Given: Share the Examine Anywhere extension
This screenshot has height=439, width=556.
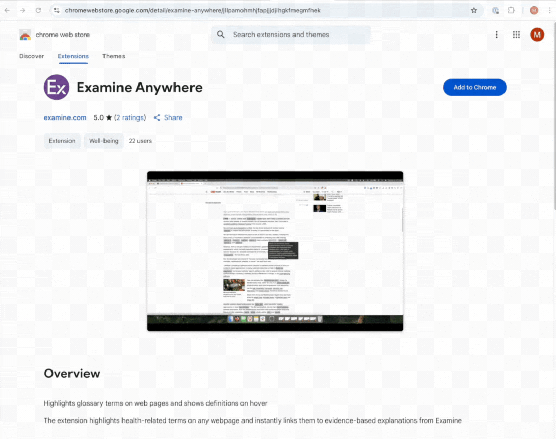Looking at the screenshot, I should 168,117.
